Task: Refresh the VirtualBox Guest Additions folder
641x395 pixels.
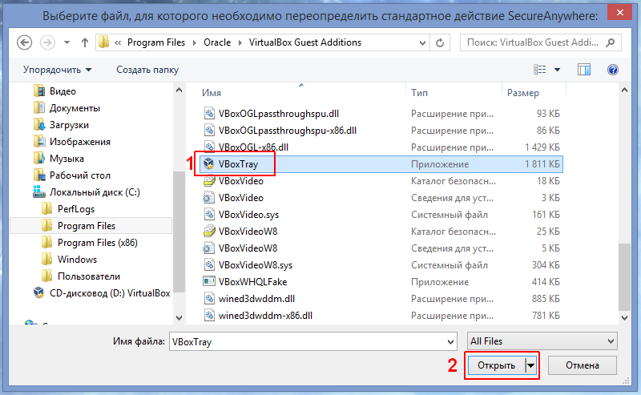Action: 440,42
